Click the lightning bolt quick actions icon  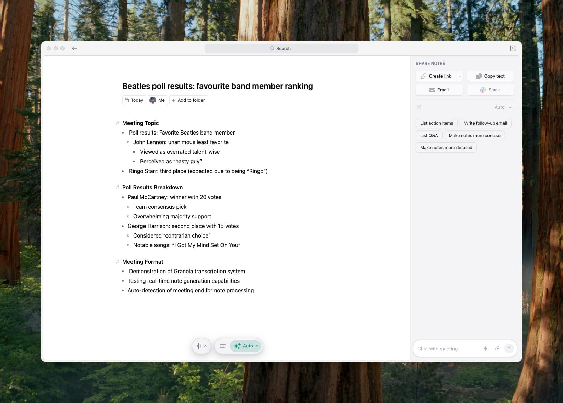coord(486,348)
